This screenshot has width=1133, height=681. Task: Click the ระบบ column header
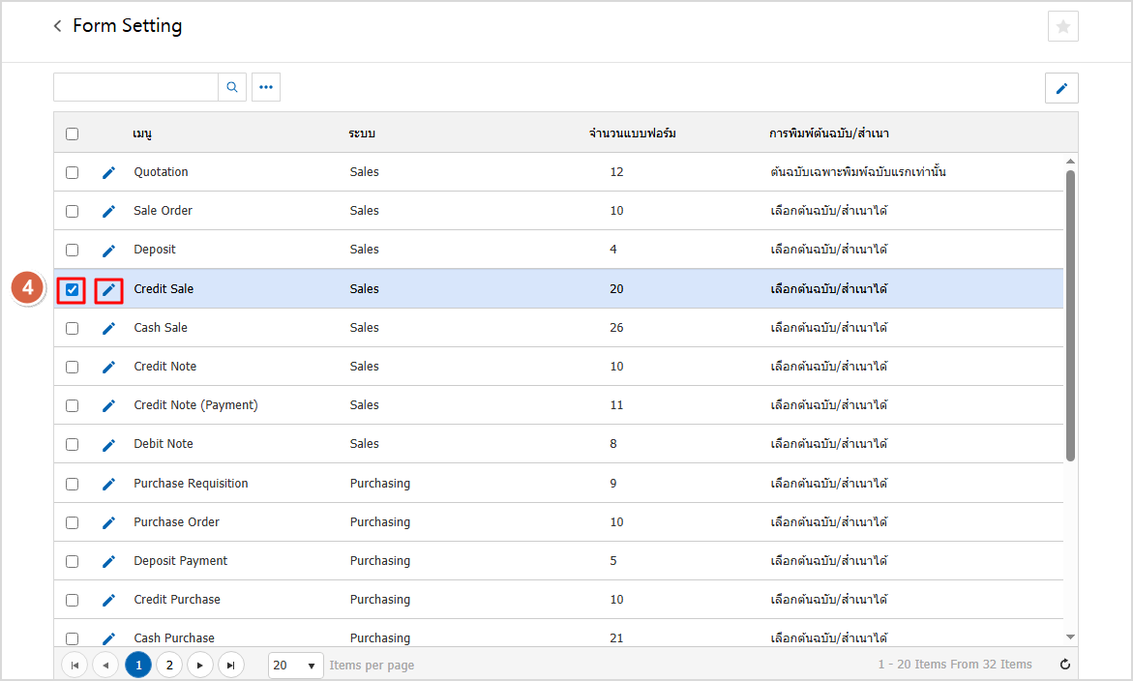click(x=362, y=133)
